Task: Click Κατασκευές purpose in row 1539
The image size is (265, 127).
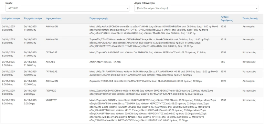Action: click(249, 72)
